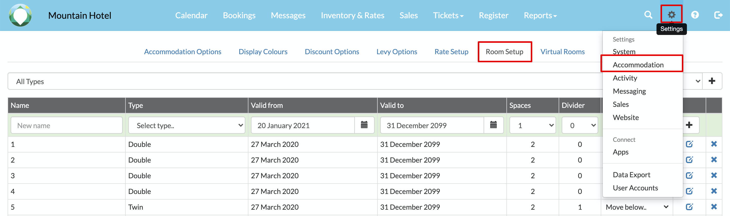The width and height of the screenshot is (730, 216).
Task: Go to Inventory & Rates page
Action: (352, 15)
